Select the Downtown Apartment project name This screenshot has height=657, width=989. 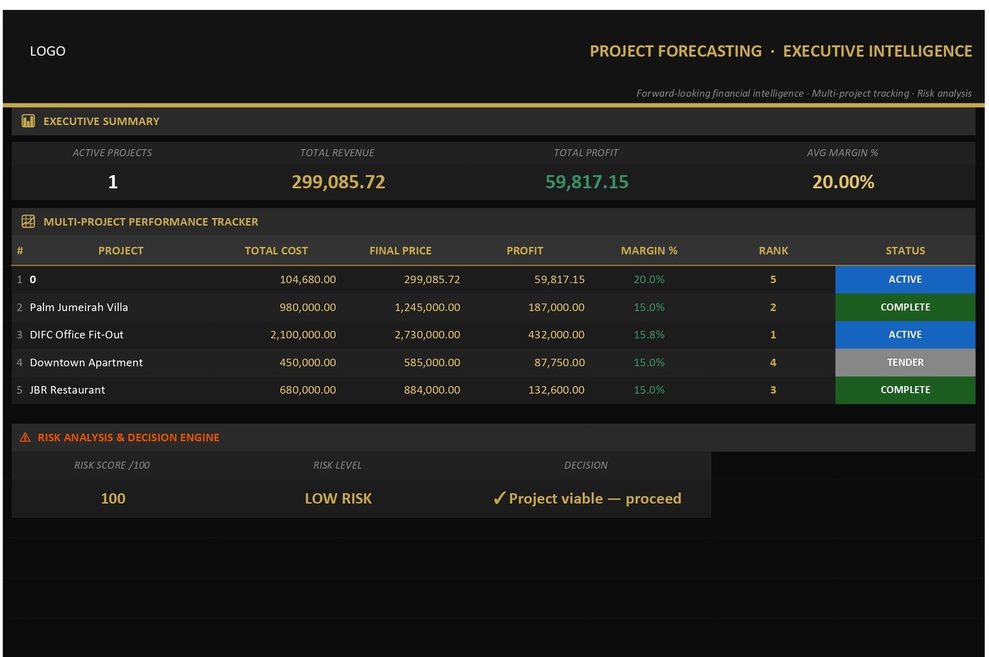point(86,362)
